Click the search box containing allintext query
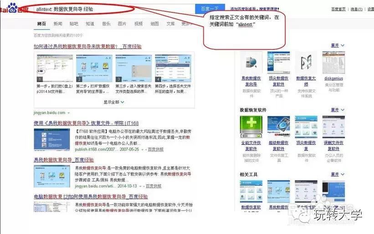 114,9
